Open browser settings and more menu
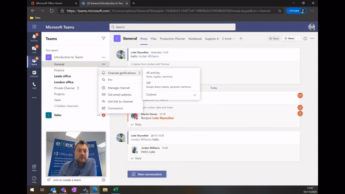The image size is (345, 194). click(312, 11)
